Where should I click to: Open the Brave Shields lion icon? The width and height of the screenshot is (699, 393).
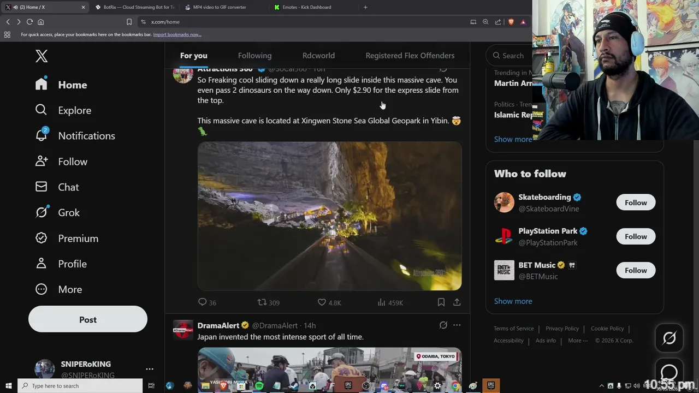click(x=511, y=22)
